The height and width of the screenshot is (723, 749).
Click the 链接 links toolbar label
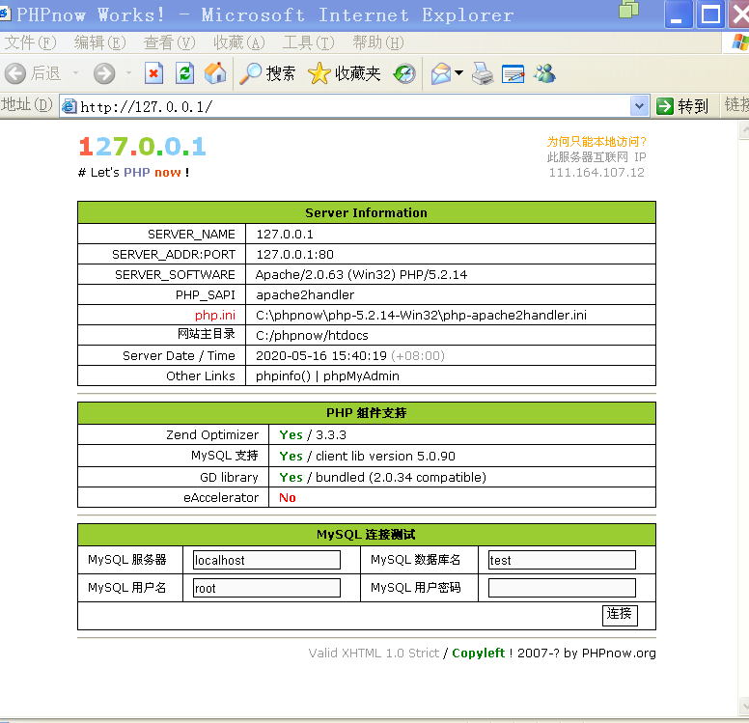(735, 104)
